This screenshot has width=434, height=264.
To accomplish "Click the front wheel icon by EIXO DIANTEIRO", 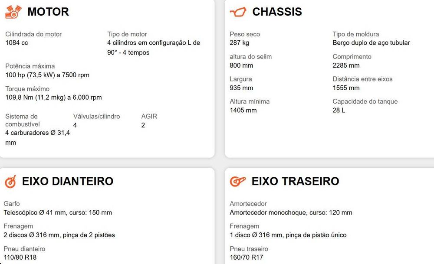I will pos(10,182).
